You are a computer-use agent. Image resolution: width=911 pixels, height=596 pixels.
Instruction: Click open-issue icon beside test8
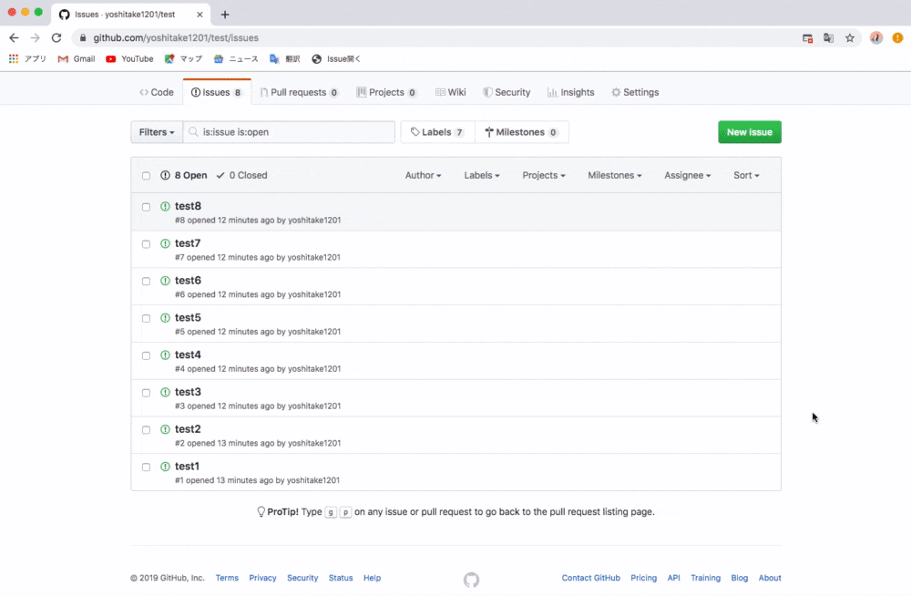coord(165,207)
